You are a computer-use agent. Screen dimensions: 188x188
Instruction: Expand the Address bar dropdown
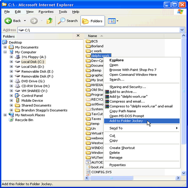click(x=182, y=30)
